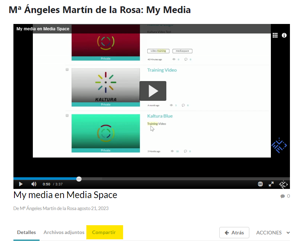Click the Kaltura Blue green thumbnail
303x246 pixels.
(x=106, y=133)
